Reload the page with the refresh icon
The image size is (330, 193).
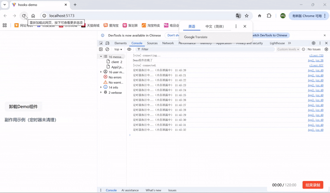click(x=24, y=16)
